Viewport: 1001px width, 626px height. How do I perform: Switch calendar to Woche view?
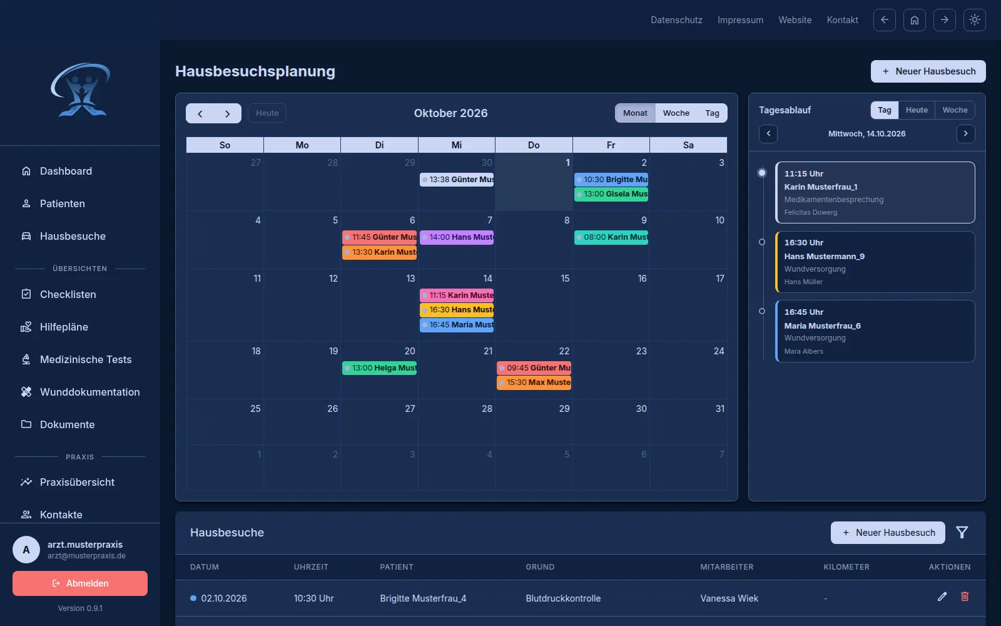coord(676,113)
